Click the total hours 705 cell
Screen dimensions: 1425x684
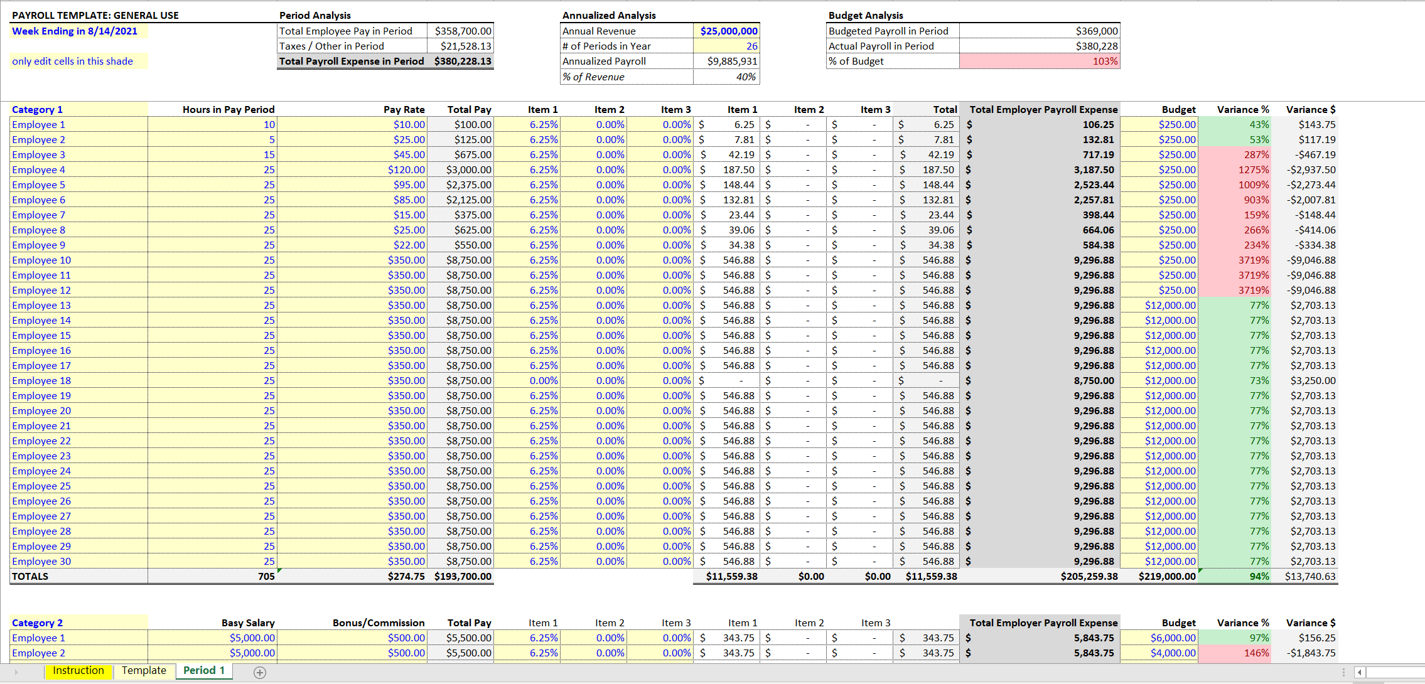point(212,576)
